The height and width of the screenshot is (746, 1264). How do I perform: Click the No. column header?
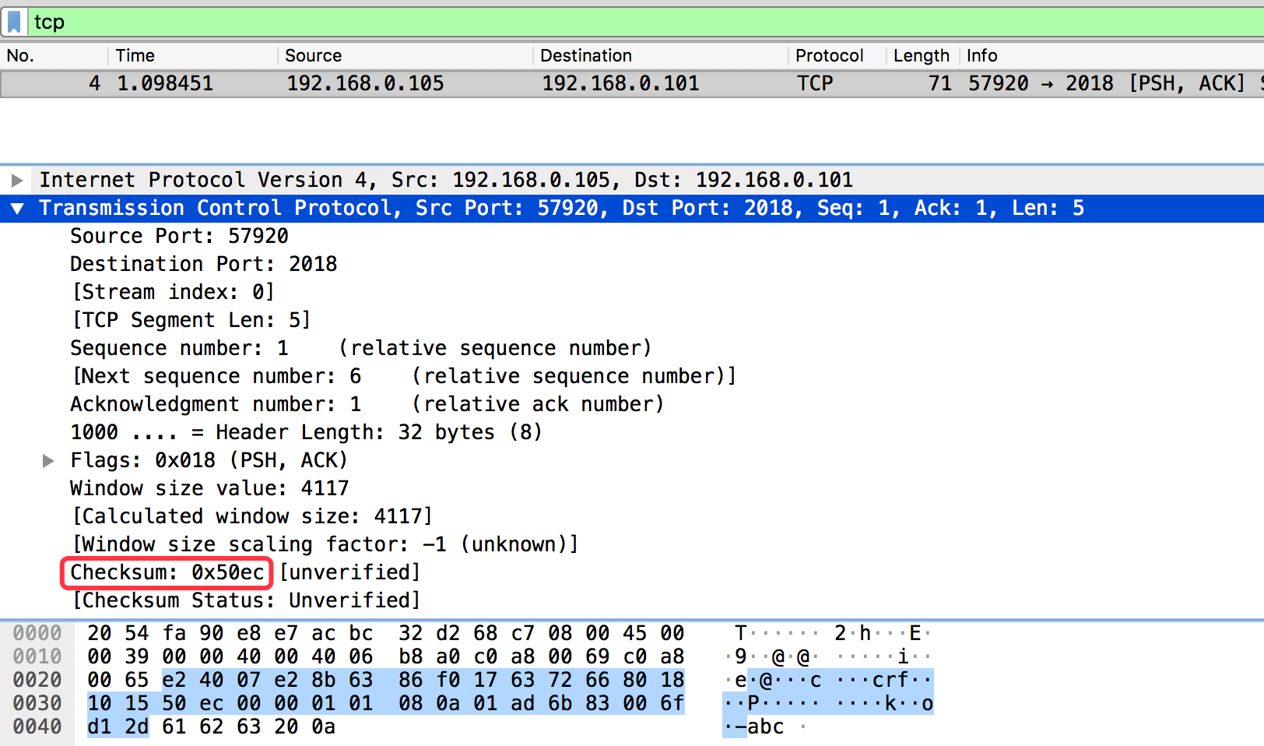coord(20,55)
